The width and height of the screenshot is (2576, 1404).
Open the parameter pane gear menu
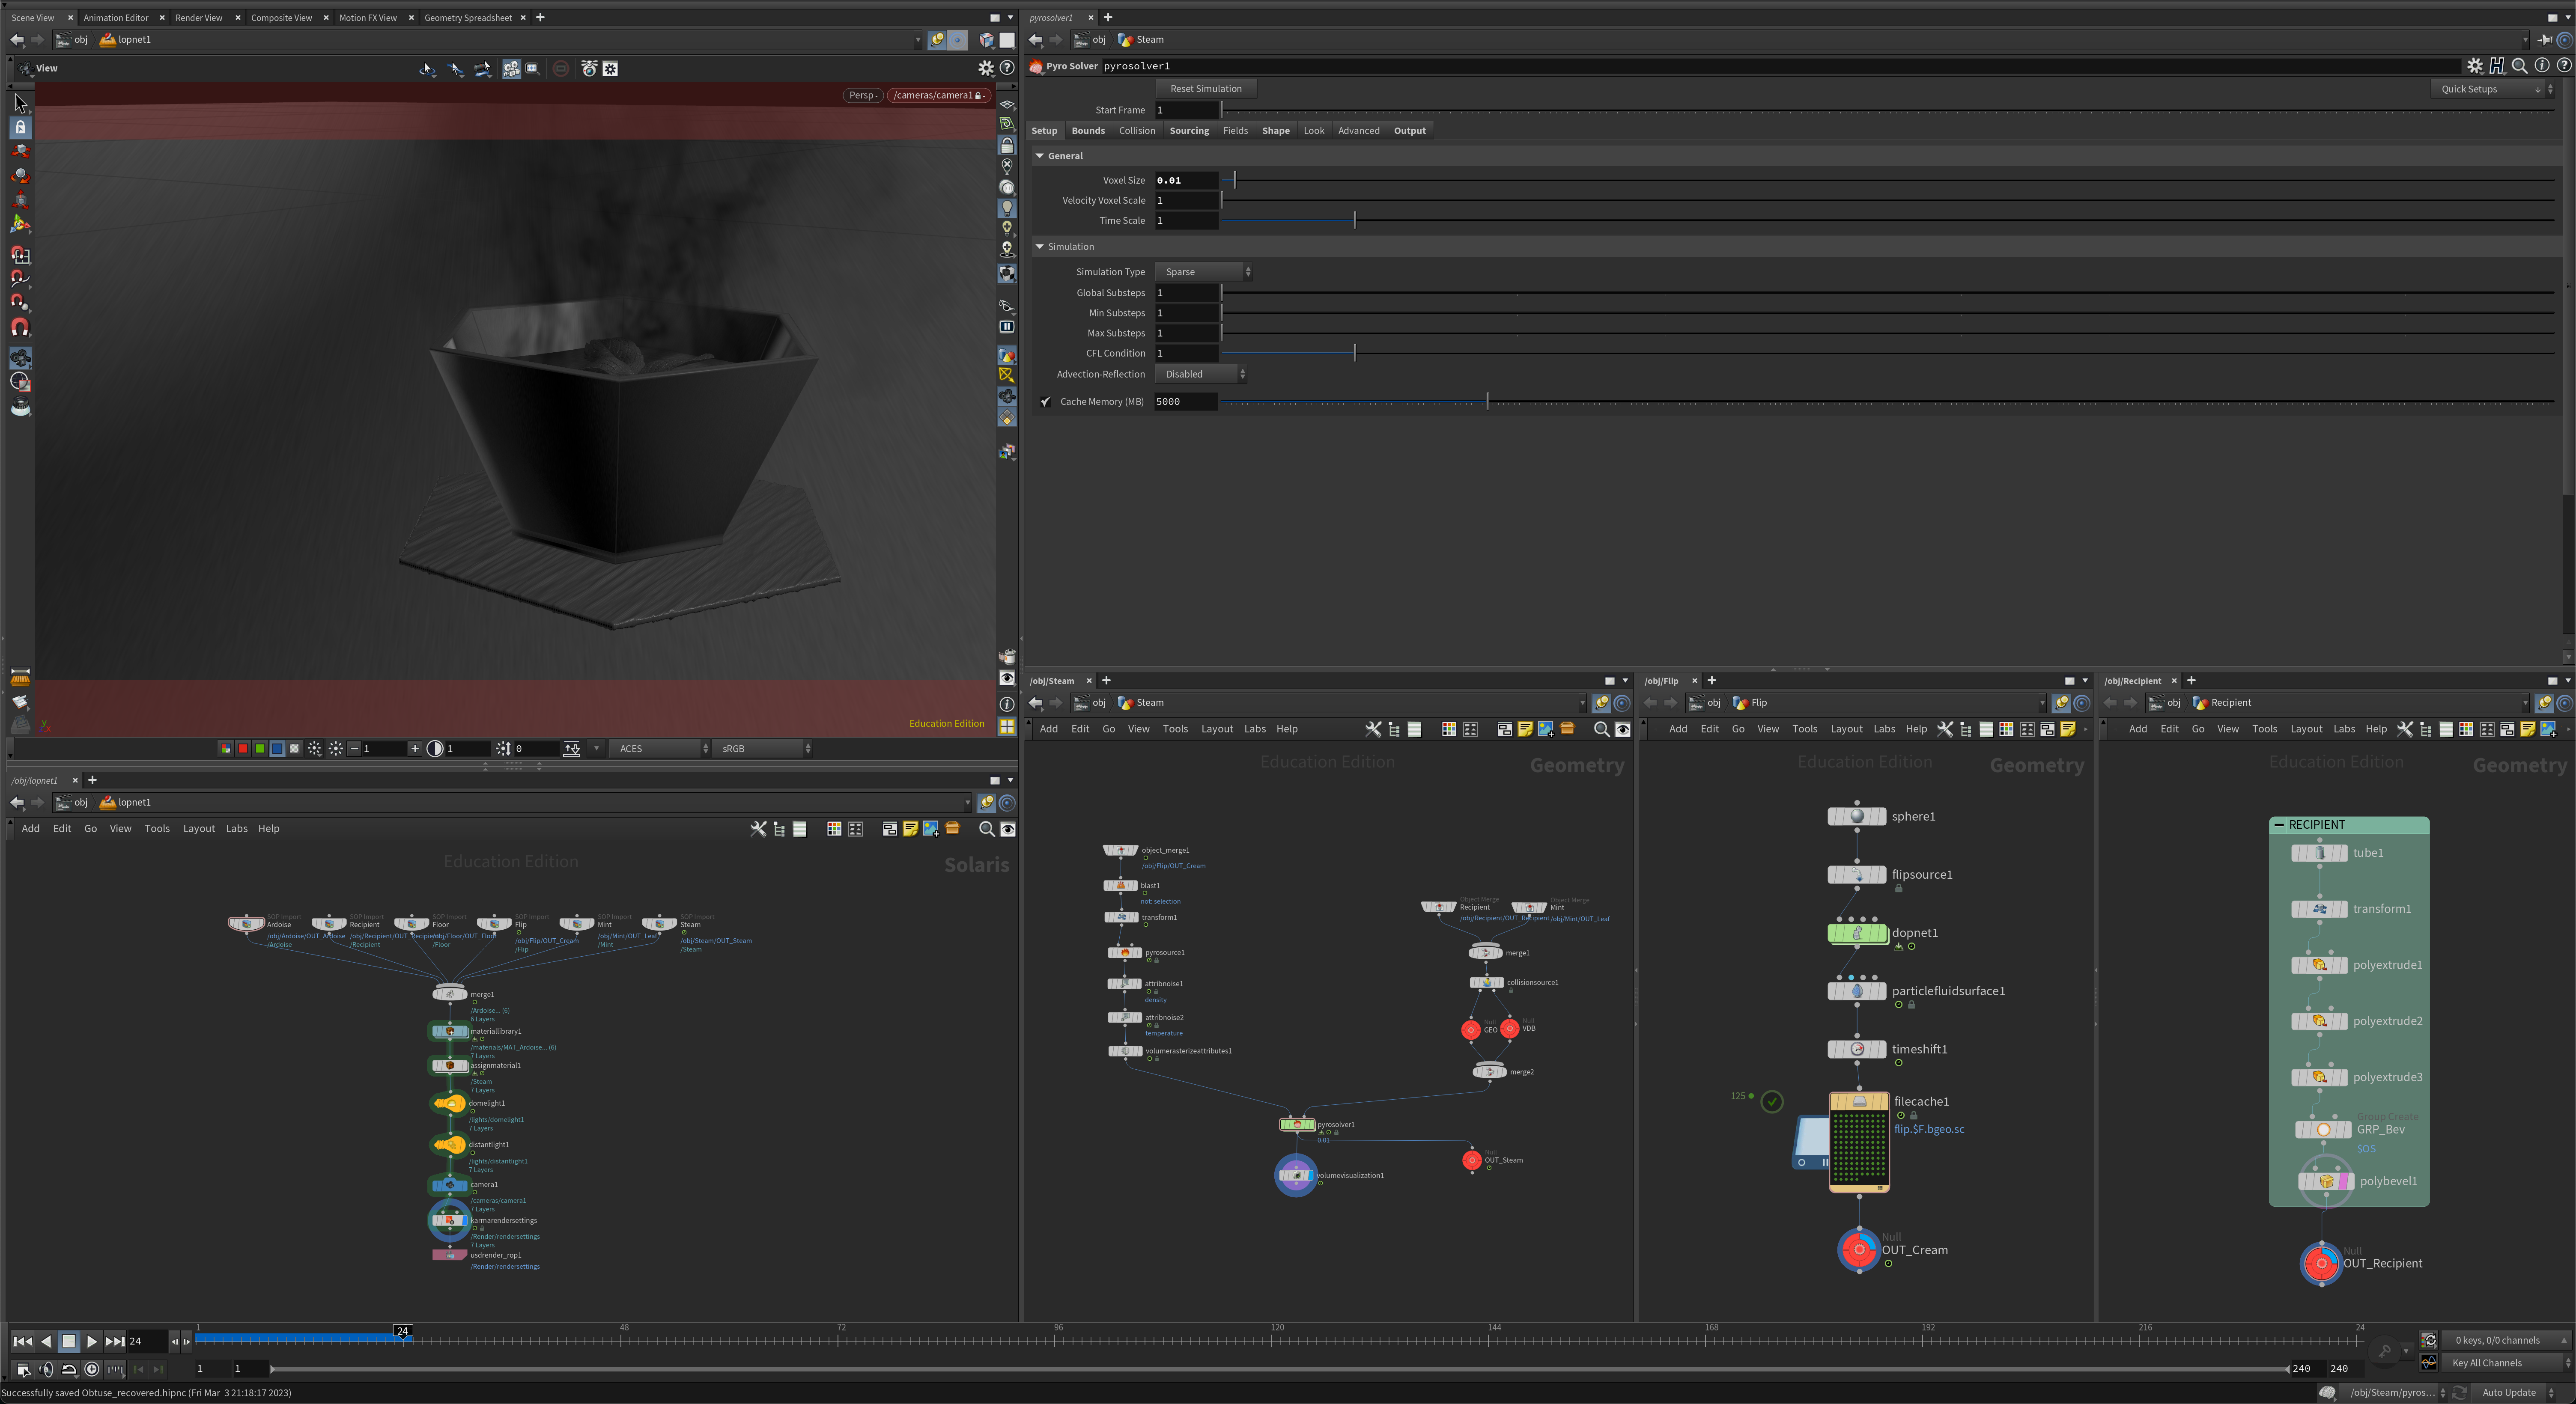point(2474,66)
